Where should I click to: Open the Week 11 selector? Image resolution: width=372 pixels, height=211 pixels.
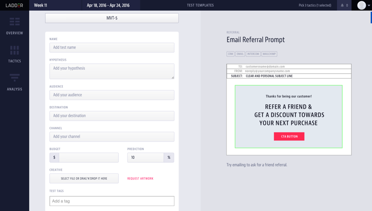40,5
